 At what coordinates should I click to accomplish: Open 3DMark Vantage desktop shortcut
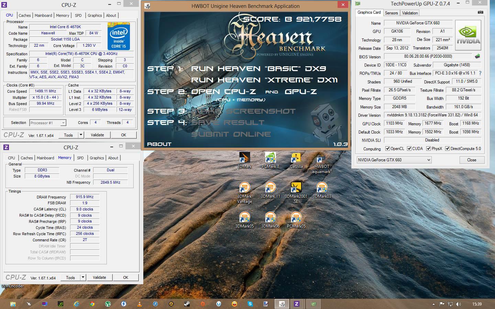tap(244, 193)
